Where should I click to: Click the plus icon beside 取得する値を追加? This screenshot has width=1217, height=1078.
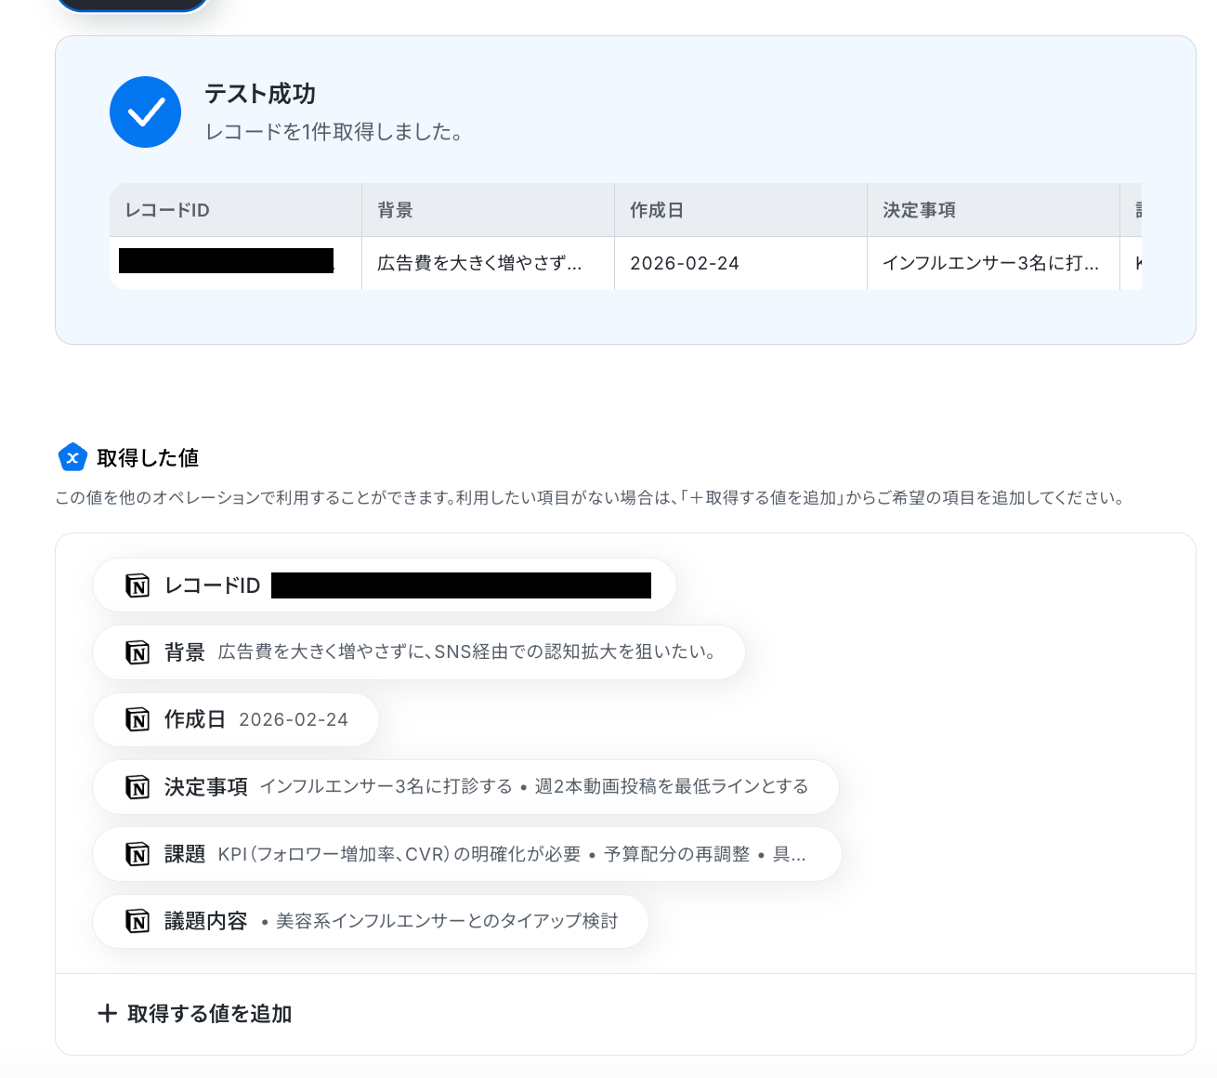[x=107, y=1013]
